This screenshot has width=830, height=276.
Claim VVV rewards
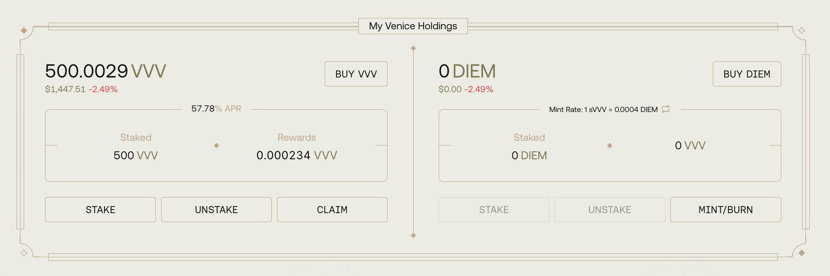(x=332, y=210)
